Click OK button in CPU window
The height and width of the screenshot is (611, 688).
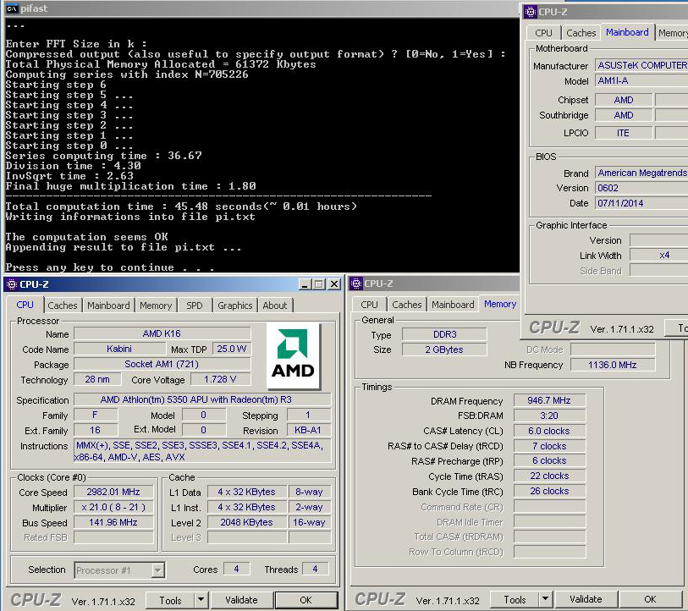[305, 600]
